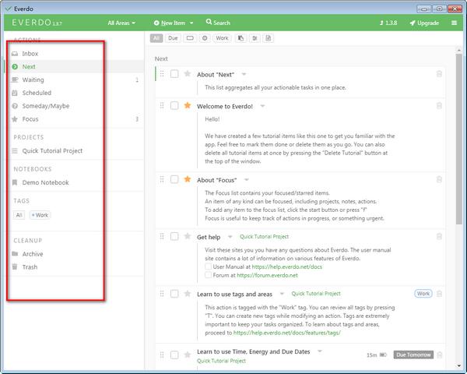This screenshot has height=374, width=467.
Task: Open the hamburger menu in the top bar
Action: coord(455,23)
